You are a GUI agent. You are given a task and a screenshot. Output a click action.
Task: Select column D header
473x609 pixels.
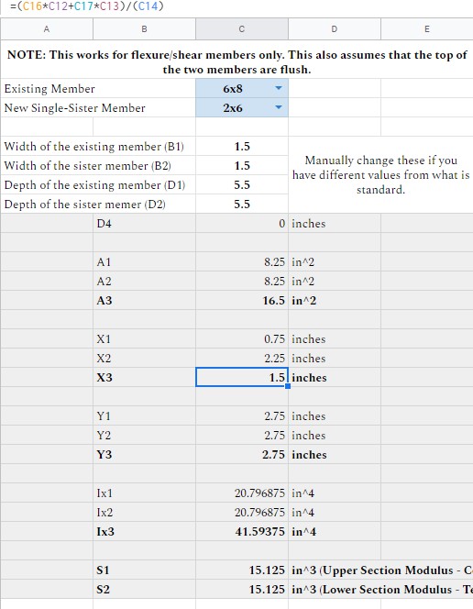335,29
